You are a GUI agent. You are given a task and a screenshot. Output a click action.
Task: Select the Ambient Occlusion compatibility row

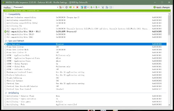(85, 17)
